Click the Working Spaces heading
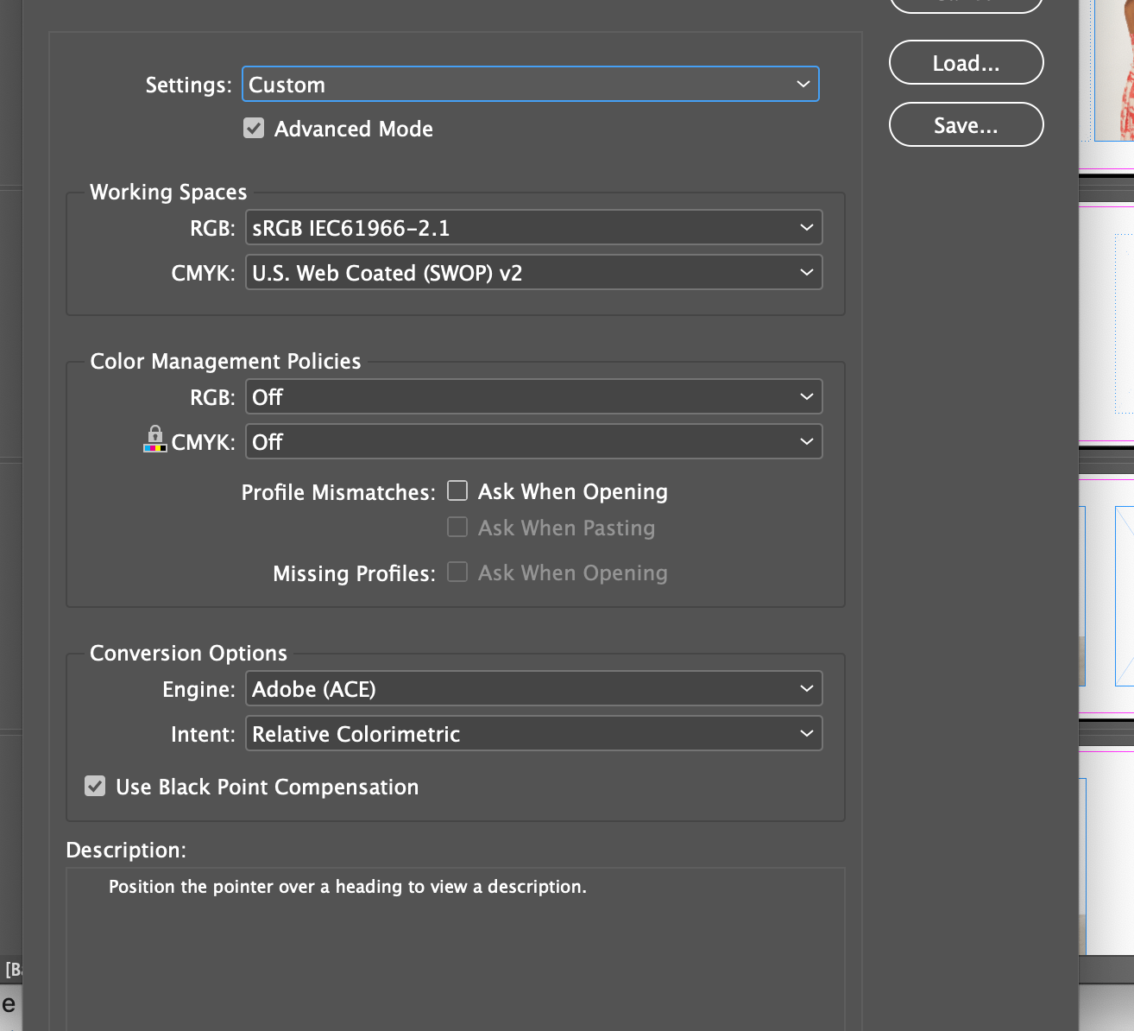This screenshot has height=1031, width=1134. click(x=168, y=192)
